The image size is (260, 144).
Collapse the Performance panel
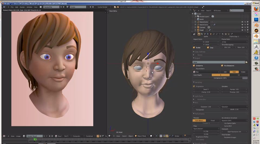click(x=199, y=114)
